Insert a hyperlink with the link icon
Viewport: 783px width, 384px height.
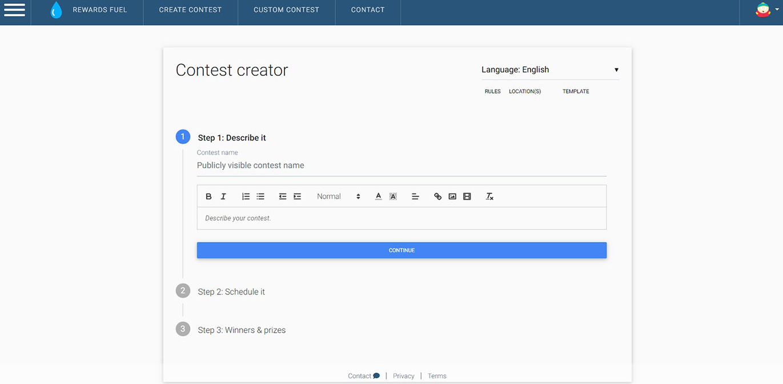click(437, 196)
